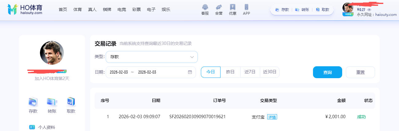Click the sidebar 存款 deposit icon
This screenshot has height=131, width=399.
point(33,102)
